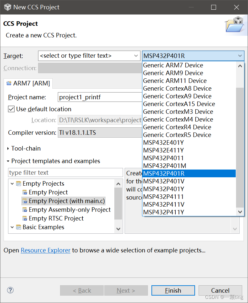This screenshot has height=303, width=248.
Task: Click the Cancel button
Action: click(x=220, y=290)
